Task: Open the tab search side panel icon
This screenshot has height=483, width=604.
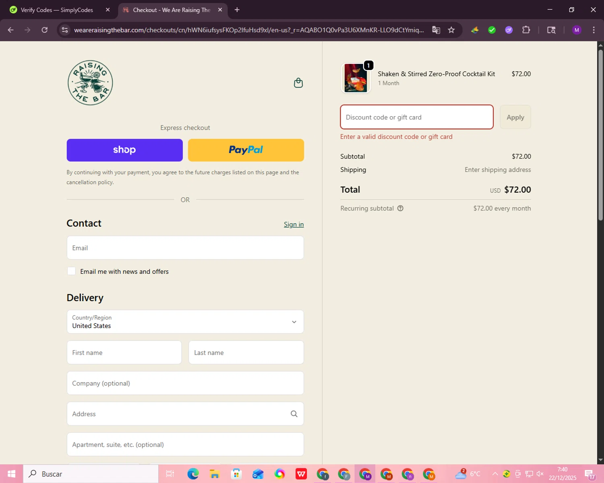Action: tap(551, 30)
